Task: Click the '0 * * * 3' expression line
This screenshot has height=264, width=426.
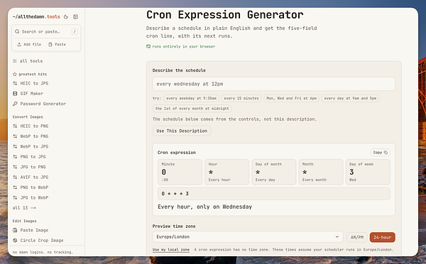Action: coord(274,194)
